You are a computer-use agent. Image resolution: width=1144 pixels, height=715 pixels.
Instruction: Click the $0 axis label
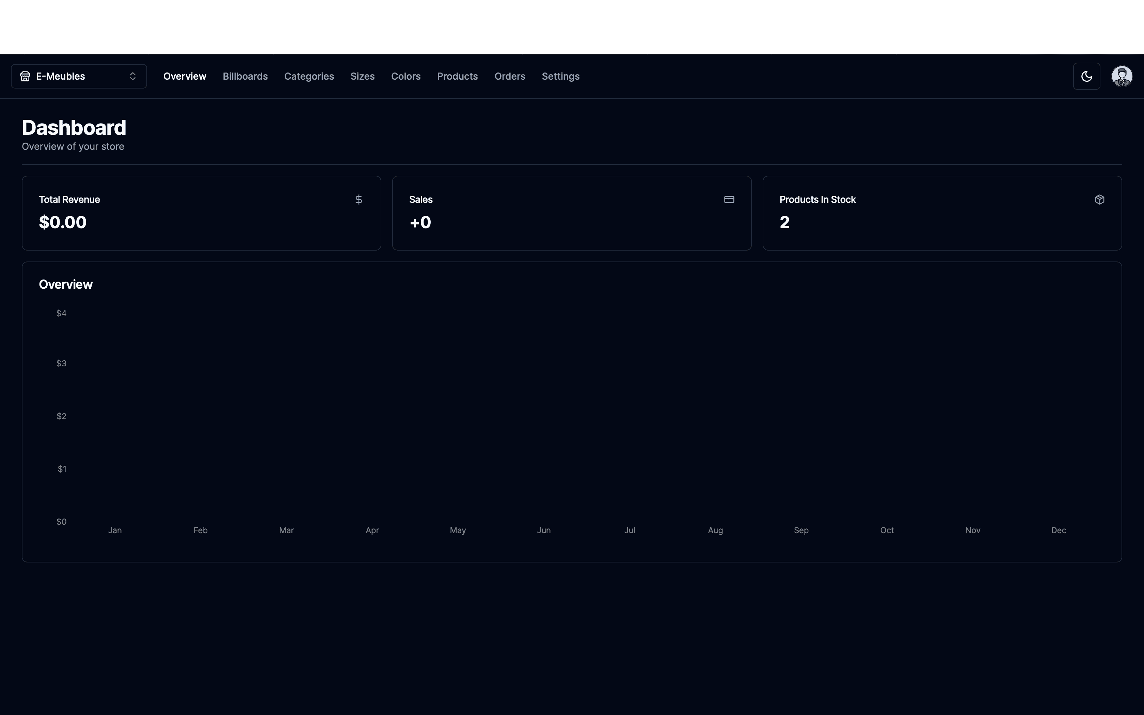click(61, 522)
